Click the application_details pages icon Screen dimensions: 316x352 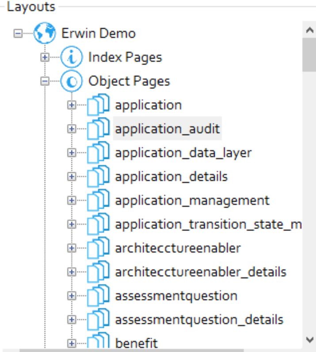[99, 177]
